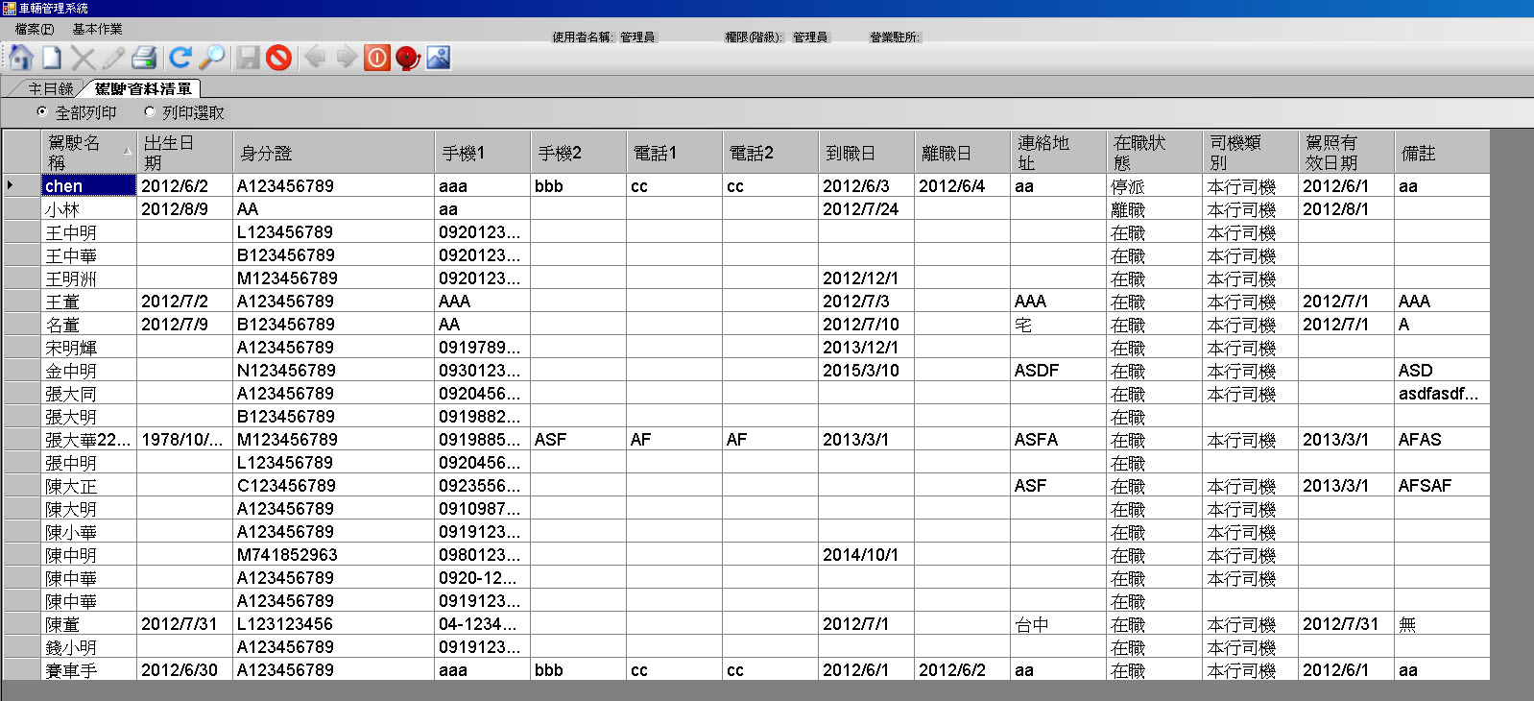
Task: Select the driver name cell 小林
Action: coord(88,208)
